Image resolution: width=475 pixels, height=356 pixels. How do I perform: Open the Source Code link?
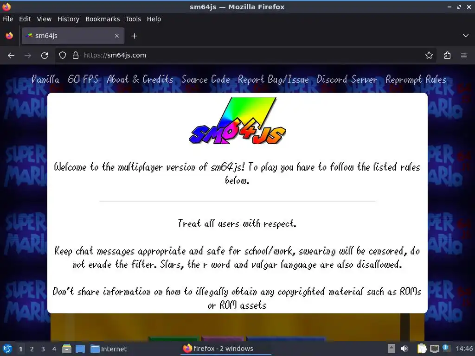tap(205, 79)
